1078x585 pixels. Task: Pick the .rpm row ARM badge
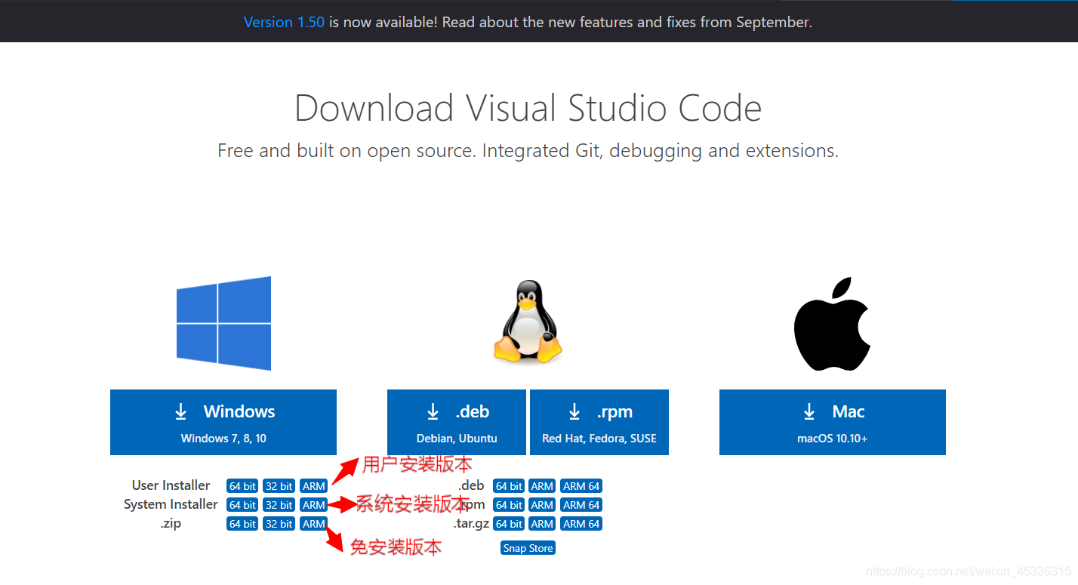coord(542,505)
